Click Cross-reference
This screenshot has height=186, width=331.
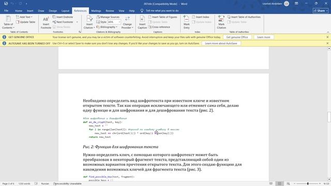click(x=159, y=27)
